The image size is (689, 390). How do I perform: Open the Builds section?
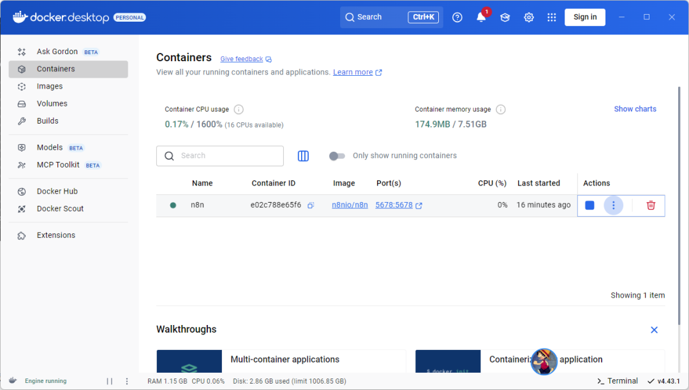(x=68, y=121)
